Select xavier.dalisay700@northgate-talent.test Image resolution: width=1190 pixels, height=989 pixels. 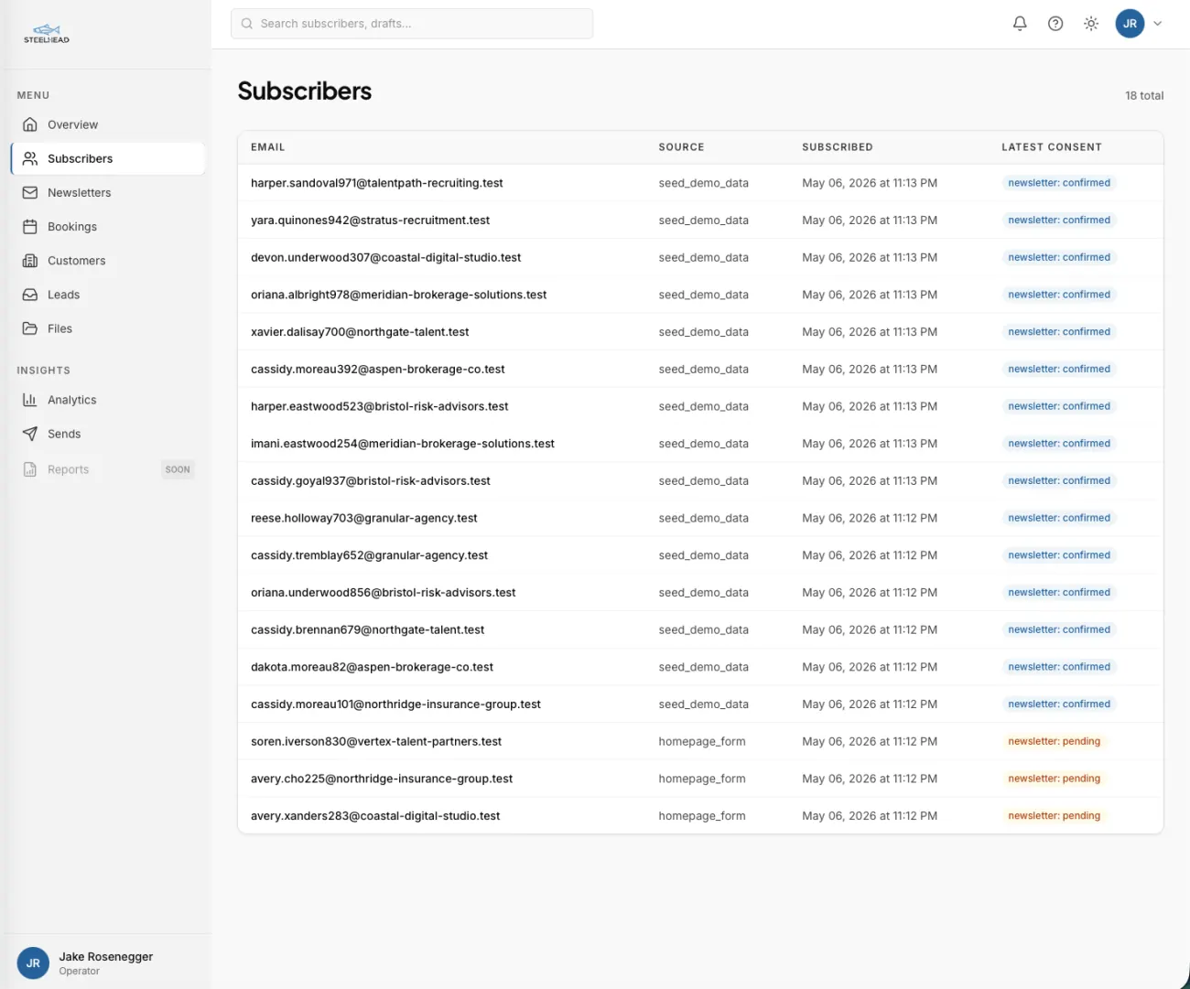click(360, 332)
